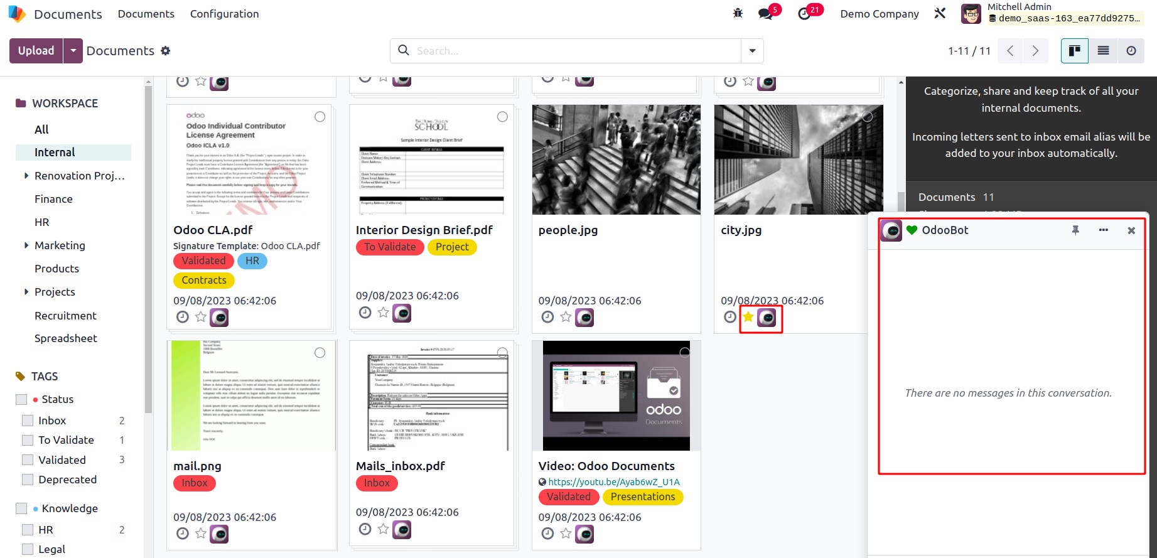The image size is (1157, 558).
Task: Select the Spreadsheet workspace
Action: pyautogui.click(x=66, y=338)
